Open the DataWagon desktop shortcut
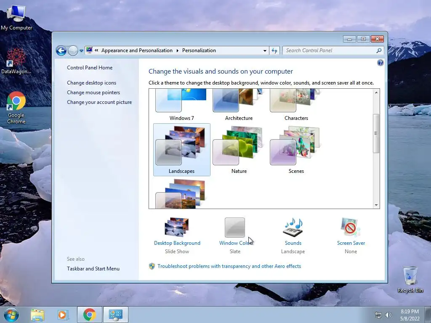Viewport: 431px width, 323px height. [x=16, y=61]
